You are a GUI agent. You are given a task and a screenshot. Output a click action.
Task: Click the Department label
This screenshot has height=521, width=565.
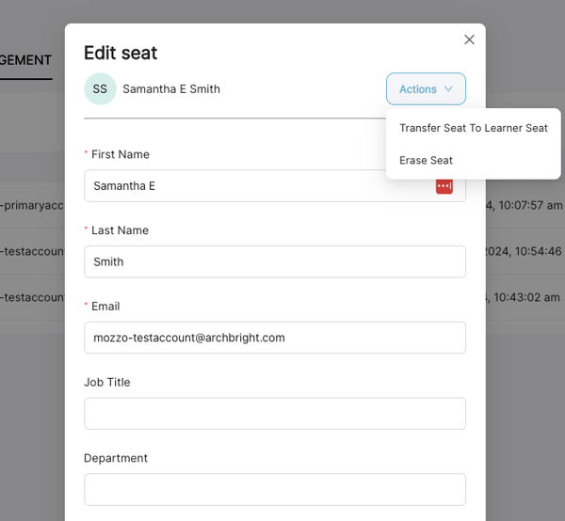[116, 458]
